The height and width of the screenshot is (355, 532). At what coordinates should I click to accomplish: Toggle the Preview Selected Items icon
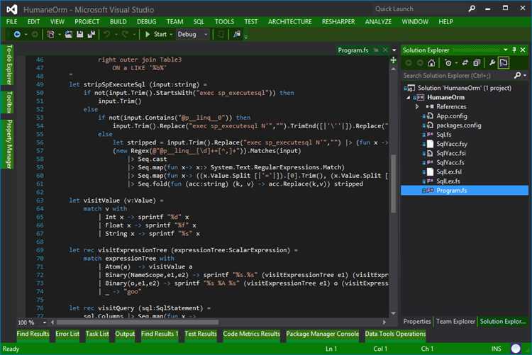tap(504, 63)
